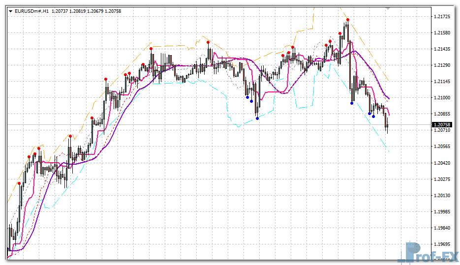Click the leftmost red signal dot
Viewport: 460px width, 265px height.
point(19,183)
